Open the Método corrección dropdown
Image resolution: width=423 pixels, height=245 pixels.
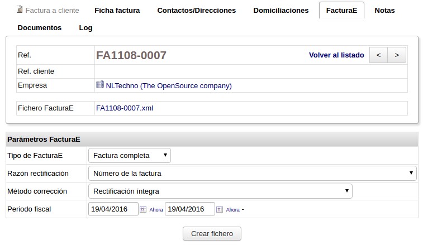220,191
